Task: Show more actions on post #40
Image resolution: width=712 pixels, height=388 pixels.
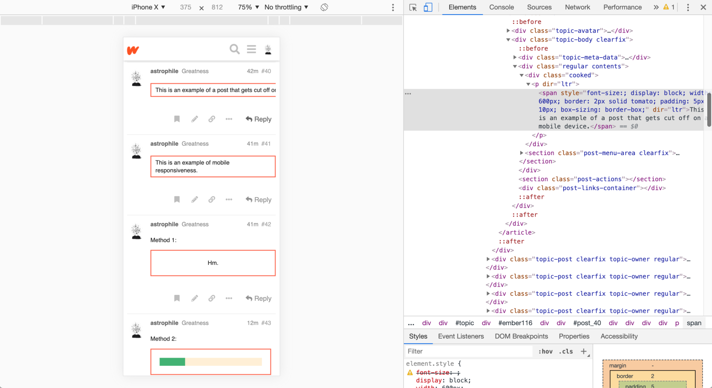Action: pos(229,119)
